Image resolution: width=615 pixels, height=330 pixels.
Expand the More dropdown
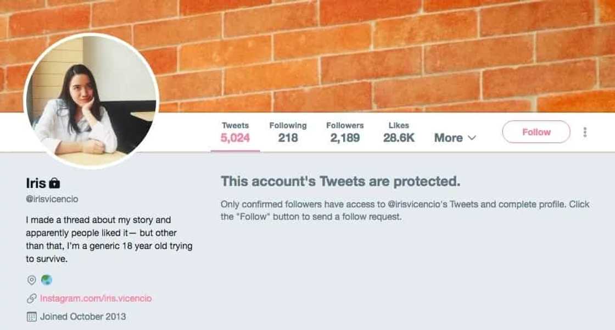point(455,138)
